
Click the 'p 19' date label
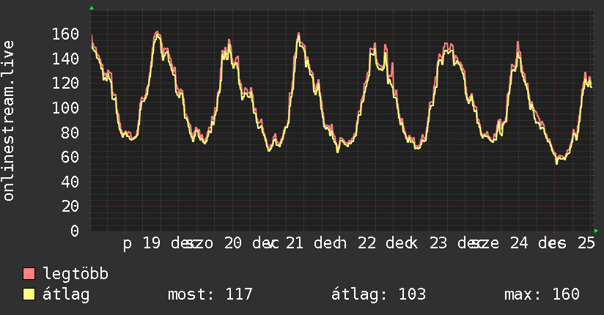pos(141,244)
